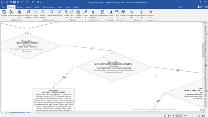Image resolution: width=208 pixels, height=117 pixels.
Task: Expand the Share (Поделиться) dropdown arrow
Action: click(x=132, y=17)
